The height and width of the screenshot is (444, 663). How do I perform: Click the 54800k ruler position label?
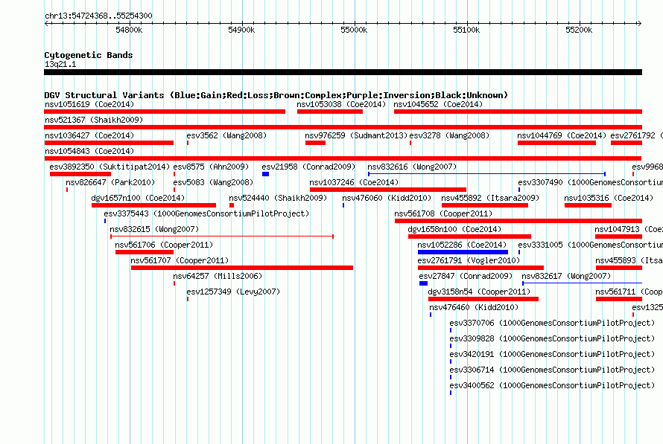[129, 30]
